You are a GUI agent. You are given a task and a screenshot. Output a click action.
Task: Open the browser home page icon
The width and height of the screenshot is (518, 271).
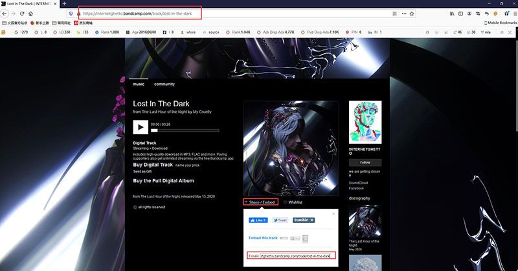click(x=30, y=14)
